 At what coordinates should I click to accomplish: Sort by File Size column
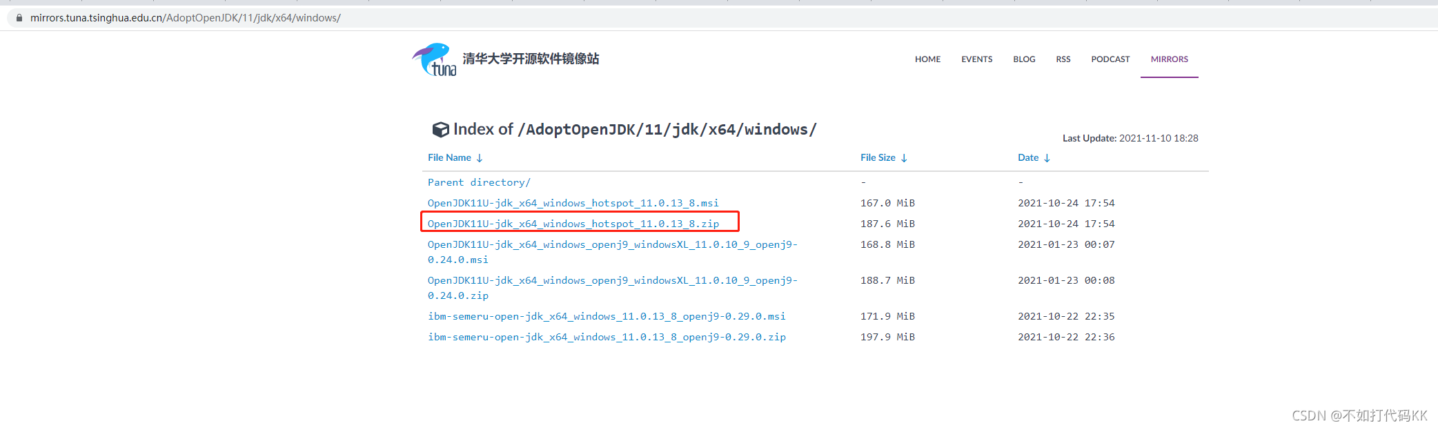883,158
